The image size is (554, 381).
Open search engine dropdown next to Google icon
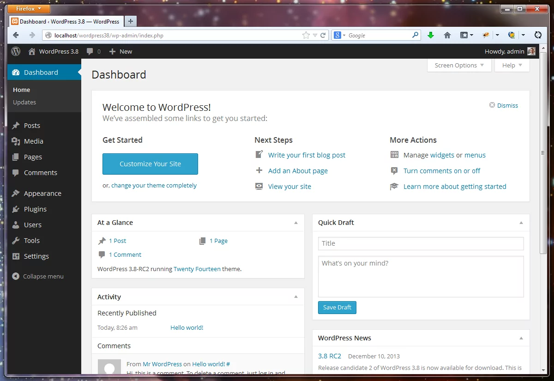click(344, 35)
